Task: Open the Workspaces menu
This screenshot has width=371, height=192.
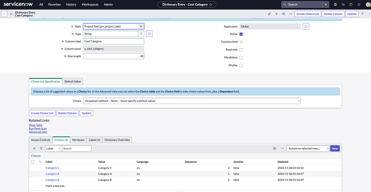Action: 90,4
